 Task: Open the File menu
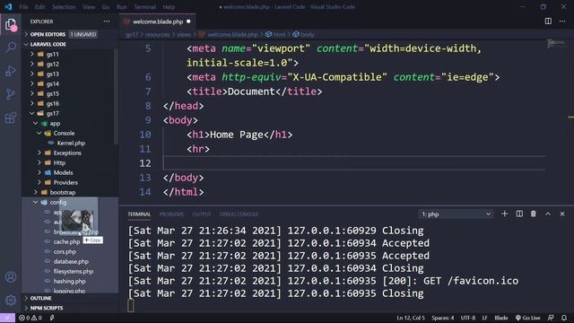pyautogui.click(x=23, y=7)
